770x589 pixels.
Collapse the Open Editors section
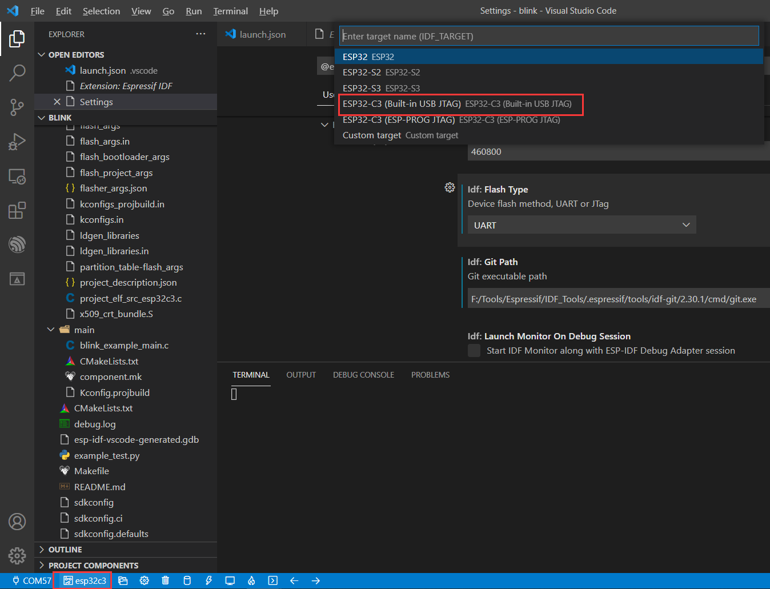tap(41, 55)
